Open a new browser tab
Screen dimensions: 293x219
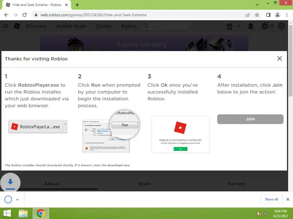point(77,5)
